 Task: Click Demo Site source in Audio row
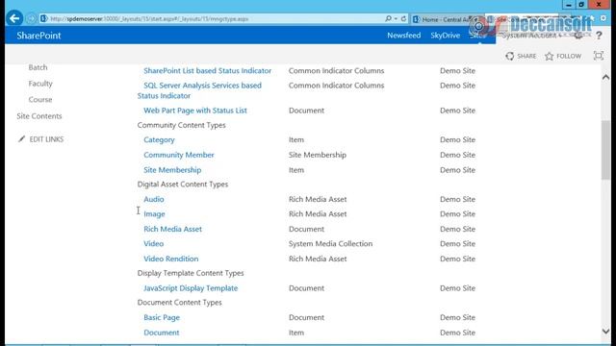(x=457, y=199)
